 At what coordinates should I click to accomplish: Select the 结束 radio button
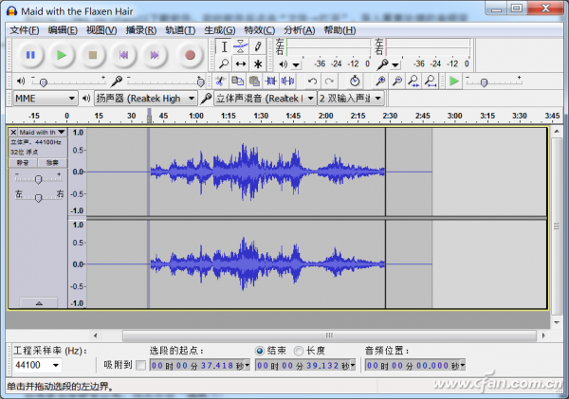click(260, 351)
